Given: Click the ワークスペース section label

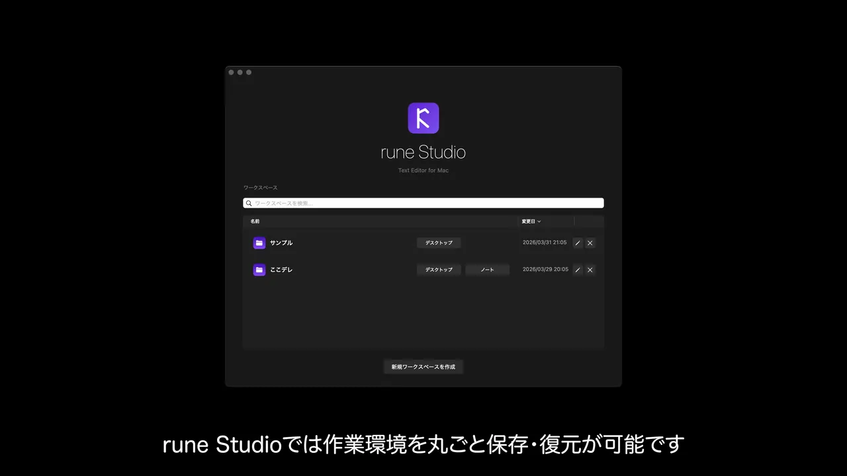Looking at the screenshot, I should (261, 188).
